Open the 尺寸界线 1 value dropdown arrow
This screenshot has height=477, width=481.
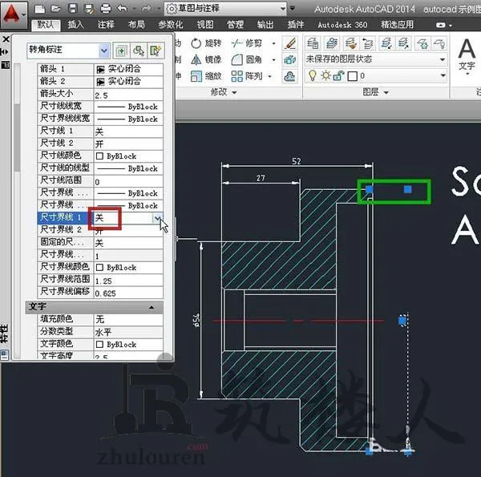pos(157,218)
